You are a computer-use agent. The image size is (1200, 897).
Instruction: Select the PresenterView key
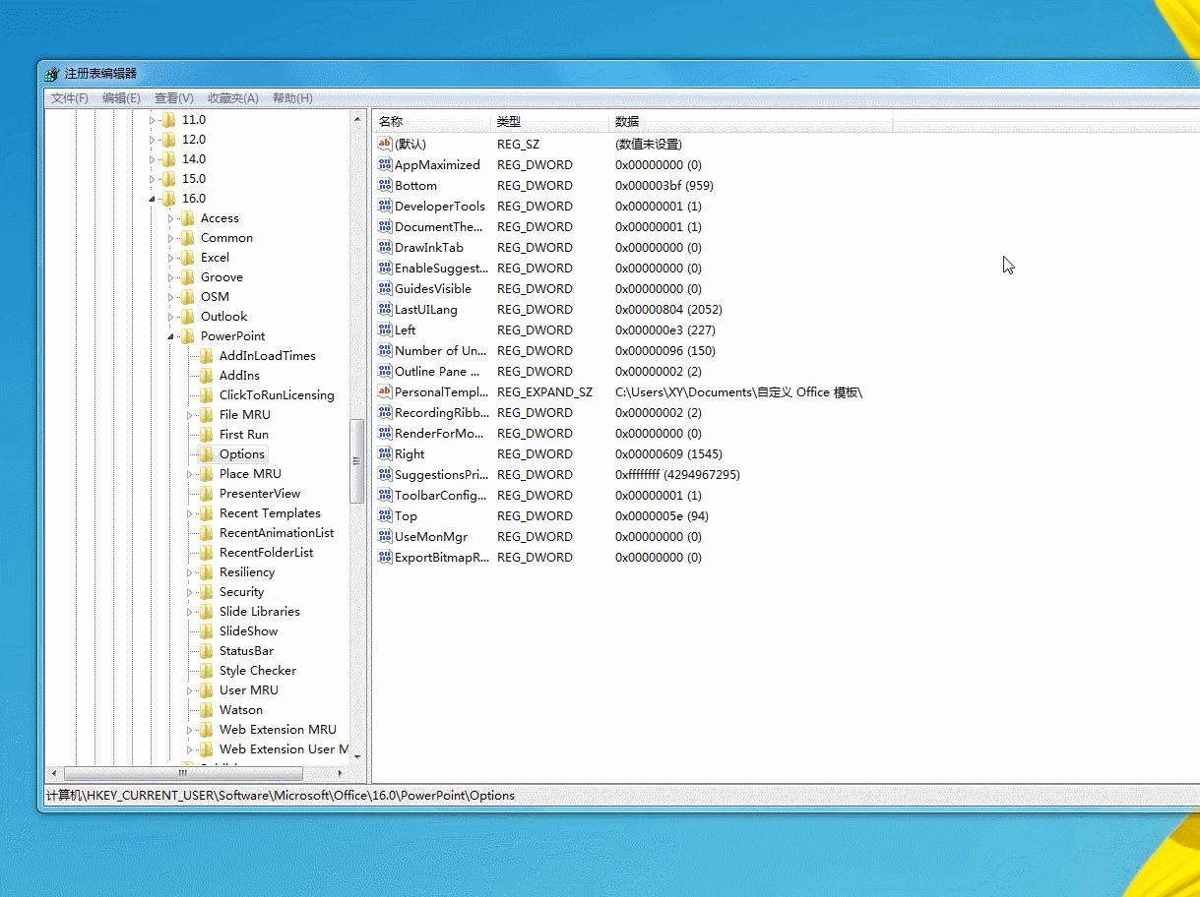tap(260, 494)
